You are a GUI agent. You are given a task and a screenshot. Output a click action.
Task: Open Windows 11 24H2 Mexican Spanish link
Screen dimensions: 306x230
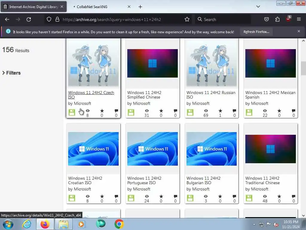[270, 95]
